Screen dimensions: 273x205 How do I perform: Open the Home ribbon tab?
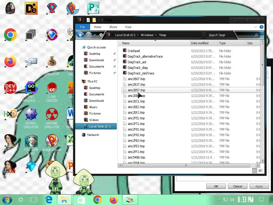[x=97, y=27]
